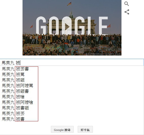
Task: Pick suggestion 馬英九 被阿嬤嗆
Action: tap(72, 102)
